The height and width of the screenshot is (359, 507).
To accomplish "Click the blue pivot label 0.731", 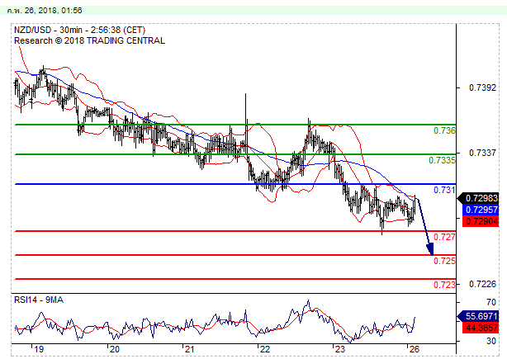I will [444, 190].
